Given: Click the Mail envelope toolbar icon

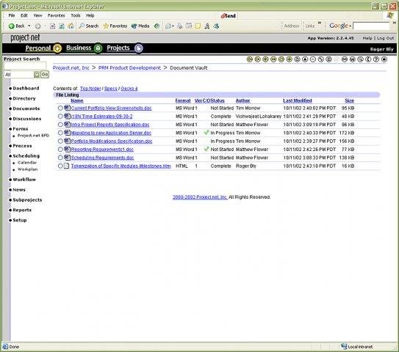Looking at the screenshot, I should (168, 26).
